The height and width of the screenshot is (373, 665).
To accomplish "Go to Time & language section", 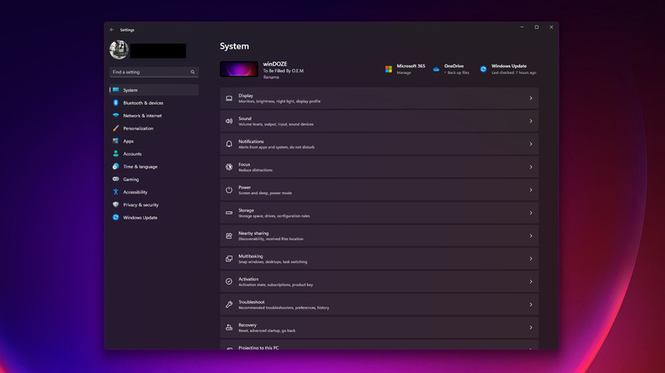I will (140, 167).
